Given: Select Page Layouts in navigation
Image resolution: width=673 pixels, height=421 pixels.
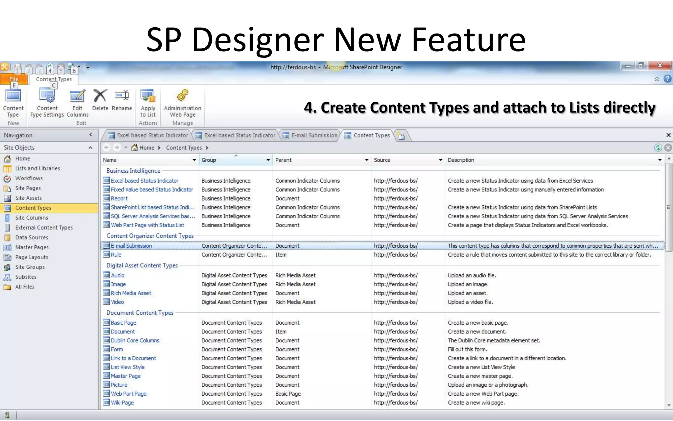Looking at the screenshot, I should click(32, 257).
